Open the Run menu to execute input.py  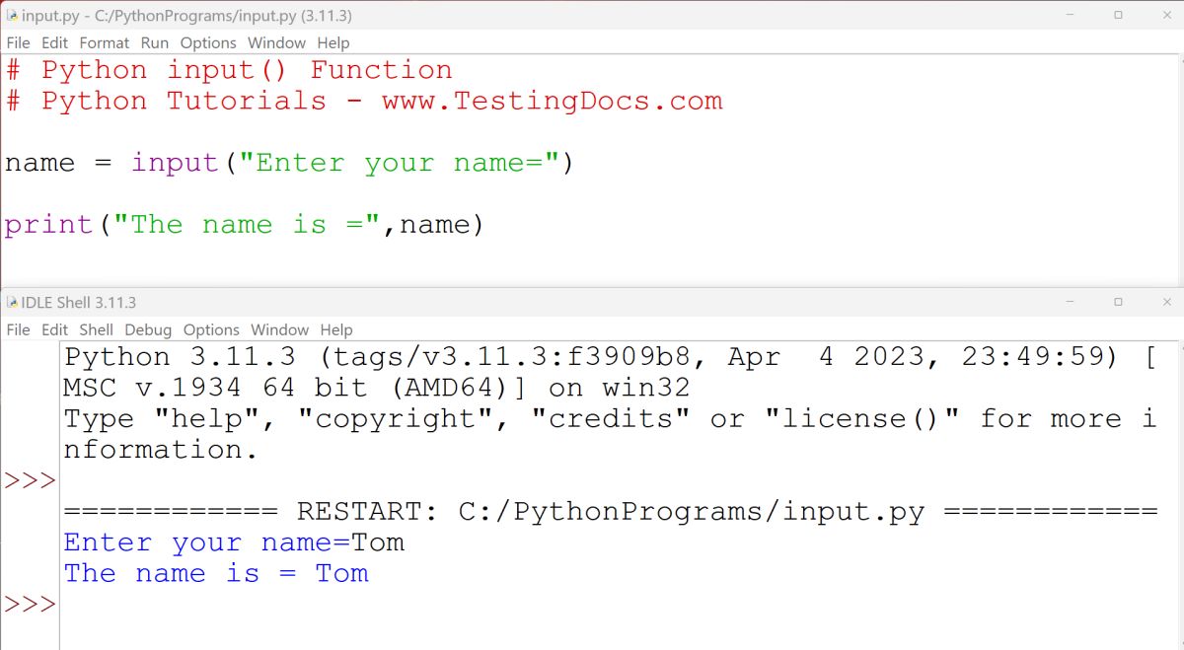tap(154, 42)
